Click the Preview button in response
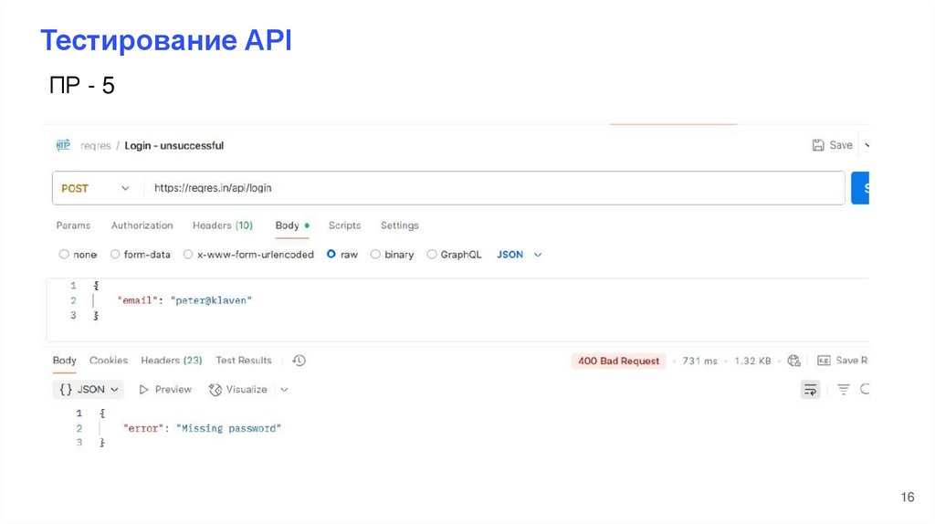The height and width of the screenshot is (524, 935). point(165,390)
